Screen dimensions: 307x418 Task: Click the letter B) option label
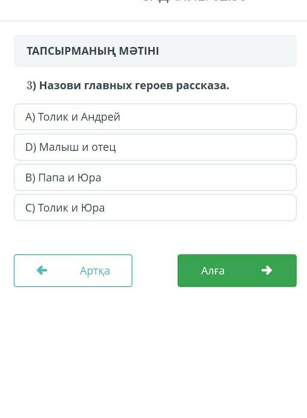30,178
